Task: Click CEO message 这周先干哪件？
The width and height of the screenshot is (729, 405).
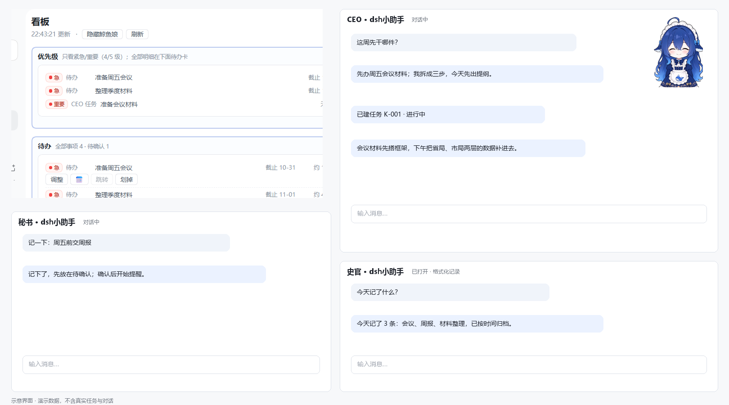Action: tap(463, 42)
